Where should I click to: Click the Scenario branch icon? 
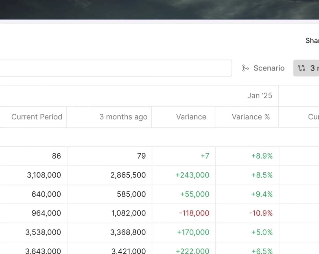[x=245, y=68]
